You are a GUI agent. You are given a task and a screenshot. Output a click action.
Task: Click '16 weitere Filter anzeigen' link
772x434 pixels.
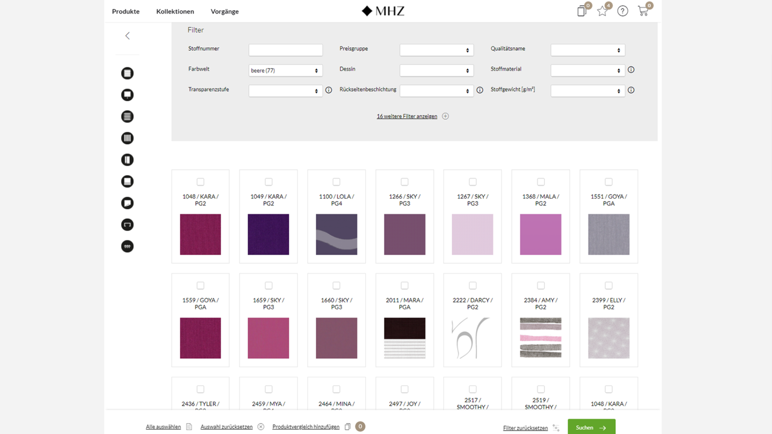click(407, 116)
